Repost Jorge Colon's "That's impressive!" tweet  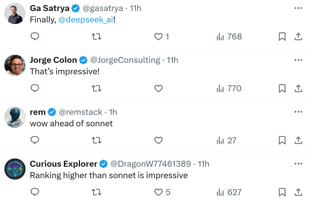click(x=97, y=88)
